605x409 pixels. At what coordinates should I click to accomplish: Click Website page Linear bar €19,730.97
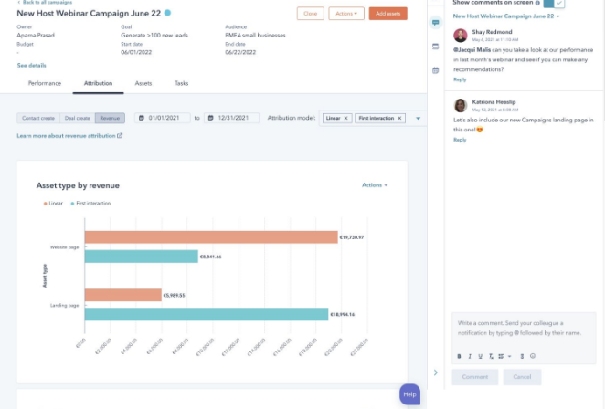(x=211, y=237)
